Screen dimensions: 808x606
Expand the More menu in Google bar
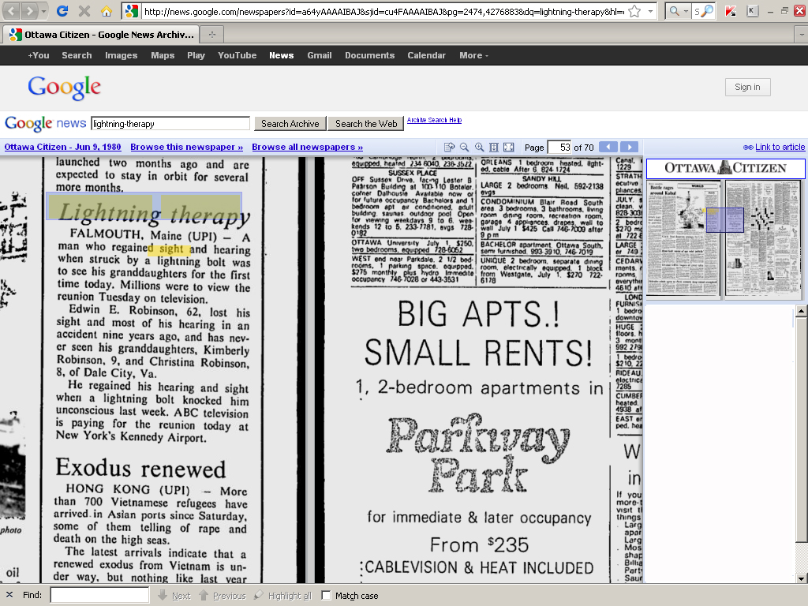coord(473,55)
